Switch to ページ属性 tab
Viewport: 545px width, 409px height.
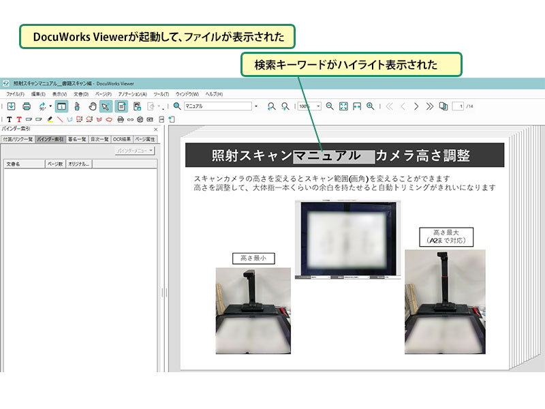pos(145,139)
